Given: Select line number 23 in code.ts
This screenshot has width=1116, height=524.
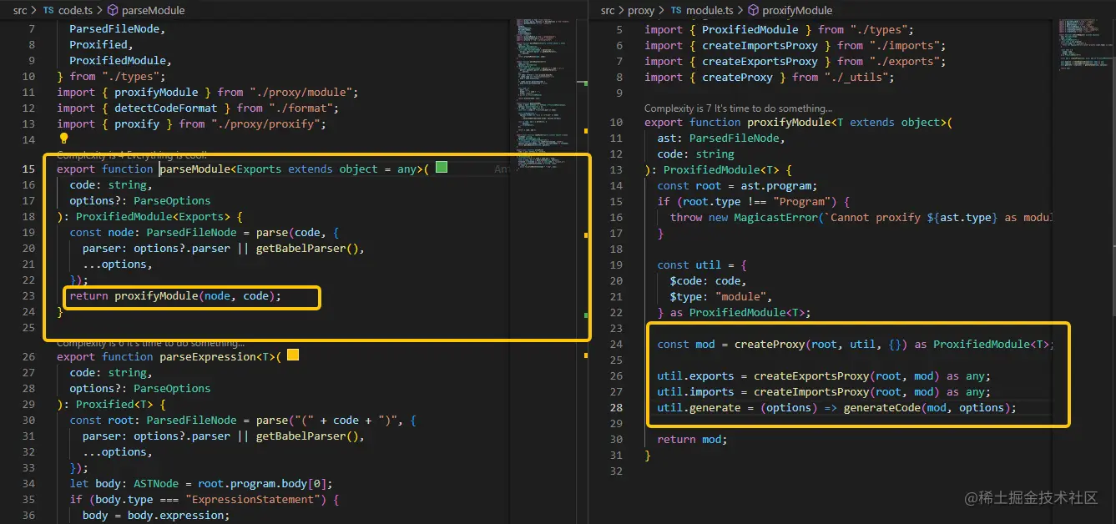Looking at the screenshot, I should [x=28, y=295].
